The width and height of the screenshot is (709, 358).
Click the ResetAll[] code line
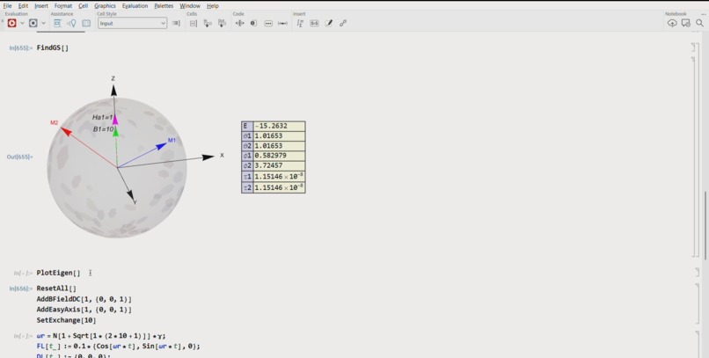tap(56, 289)
